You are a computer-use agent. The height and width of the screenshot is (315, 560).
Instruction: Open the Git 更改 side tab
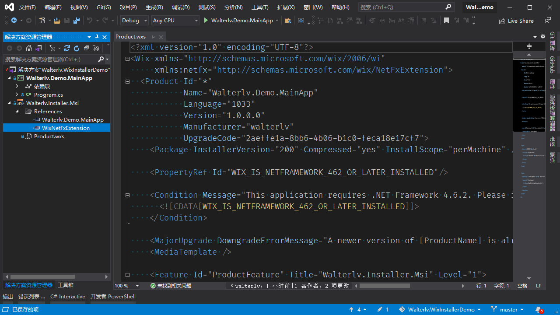click(x=552, y=42)
